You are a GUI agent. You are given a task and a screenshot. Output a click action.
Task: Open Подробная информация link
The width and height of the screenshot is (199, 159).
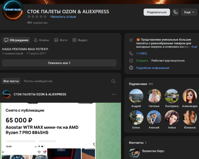click(153, 68)
